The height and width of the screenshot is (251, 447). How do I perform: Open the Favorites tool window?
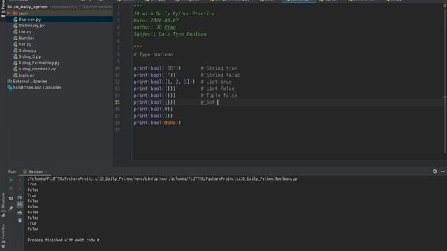pos(3,236)
